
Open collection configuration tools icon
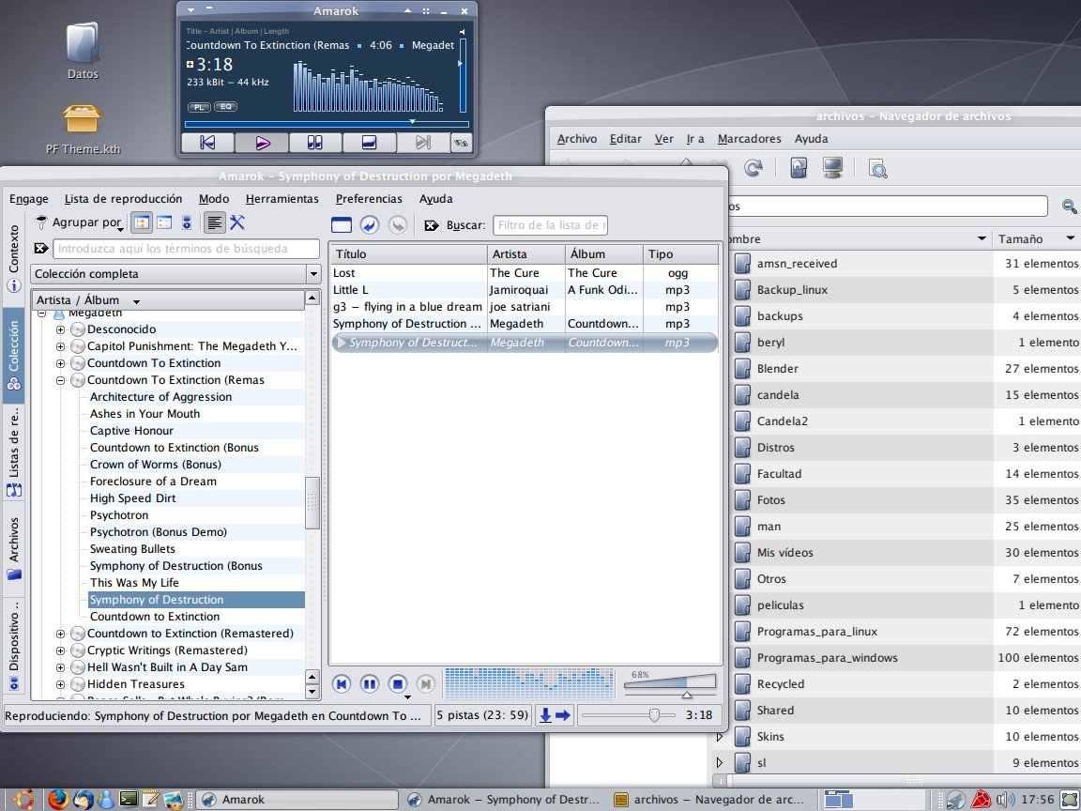(x=237, y=222)
